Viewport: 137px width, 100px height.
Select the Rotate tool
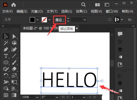click(x=6, y=75)
